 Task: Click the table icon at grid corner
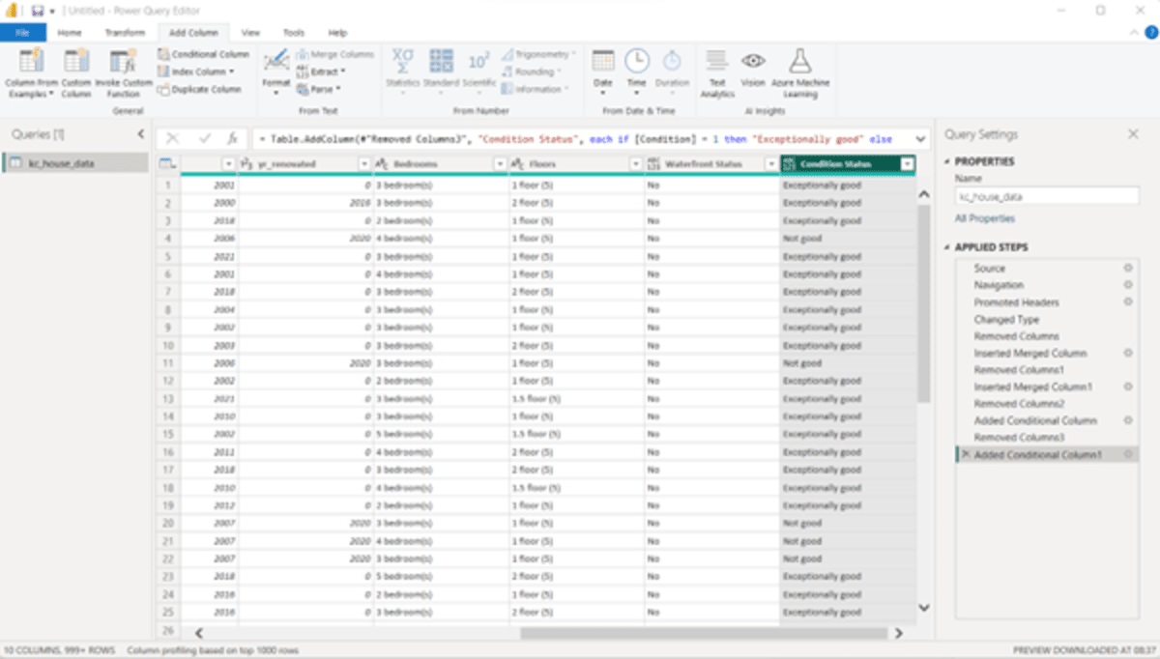pos(167,164)
